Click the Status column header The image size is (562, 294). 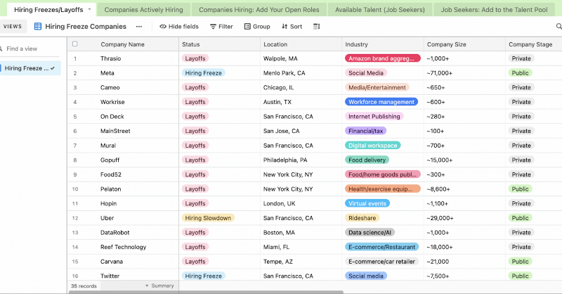[x=219, y=44]
